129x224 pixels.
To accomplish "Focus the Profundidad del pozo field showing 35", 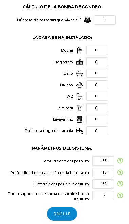I will coord(103,161).
